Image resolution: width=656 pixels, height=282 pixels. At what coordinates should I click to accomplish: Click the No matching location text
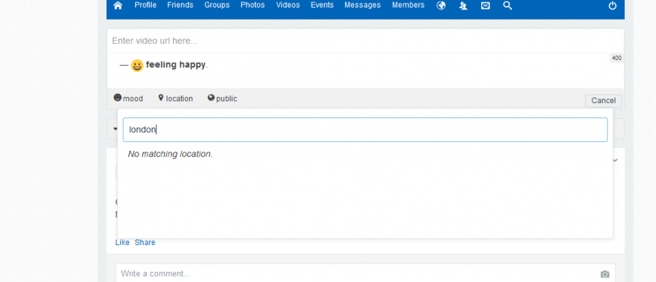pos(170,154)
